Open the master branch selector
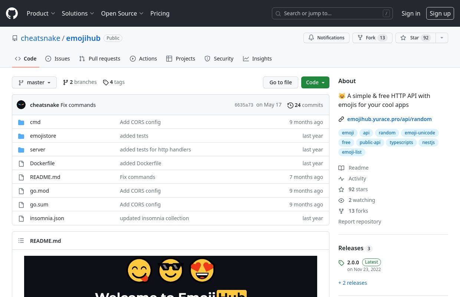This screenshot has height=297, width=460. pos(34,82)
